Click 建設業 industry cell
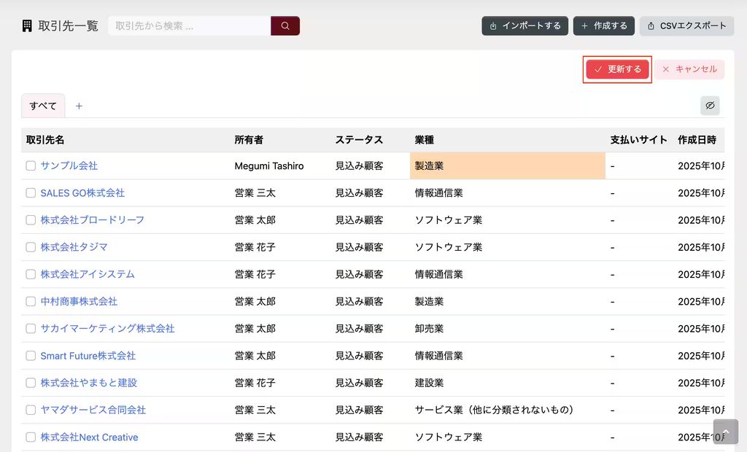This screenshot has width=747, height=452. click(x=429, y=383)
